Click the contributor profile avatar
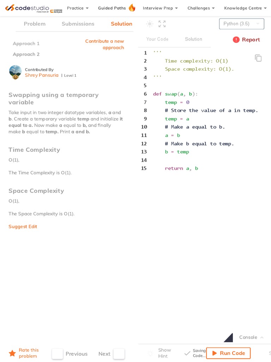This screenshot has width=271, height=362. (15, 72)
